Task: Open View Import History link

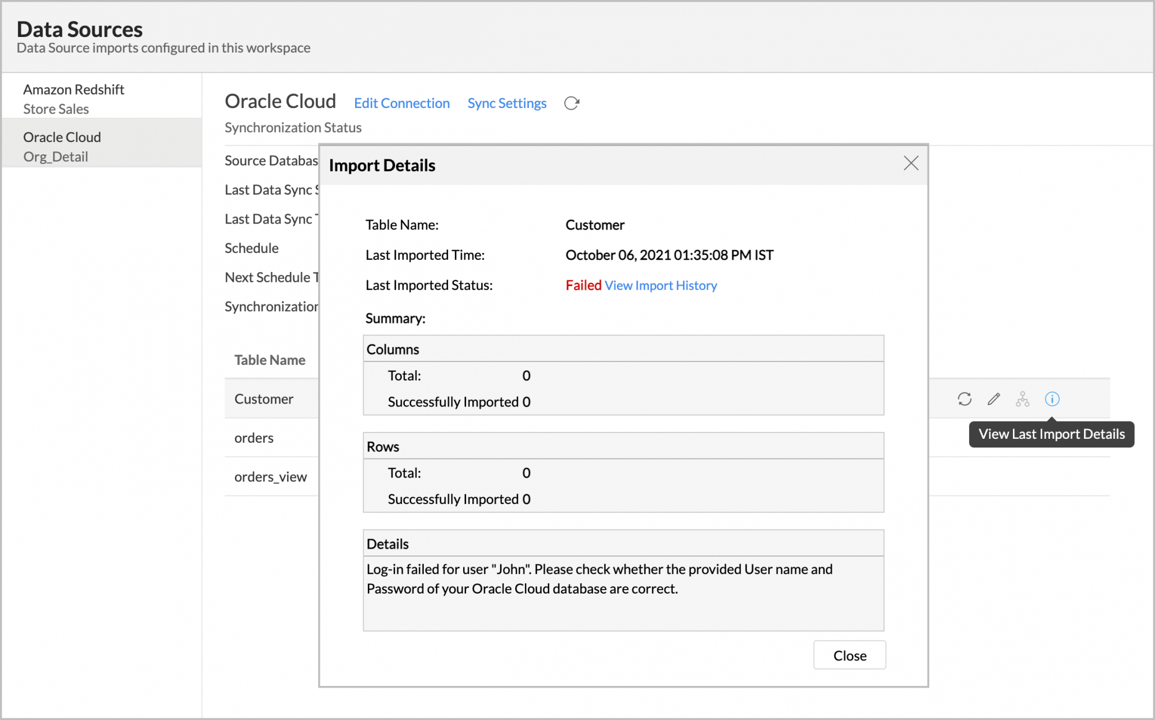Action: (x=661, y=285)
